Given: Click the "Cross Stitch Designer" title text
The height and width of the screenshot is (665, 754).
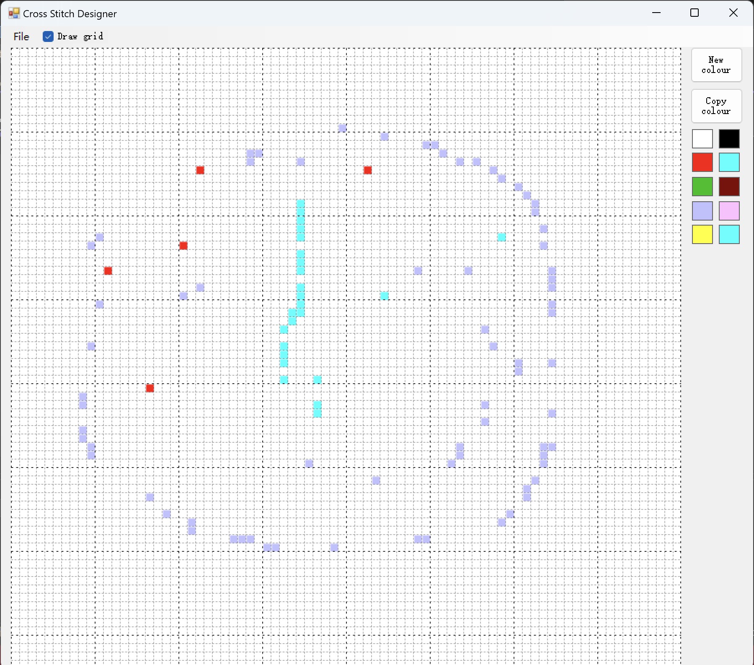Looking at the screenshot, I should 70,14.
